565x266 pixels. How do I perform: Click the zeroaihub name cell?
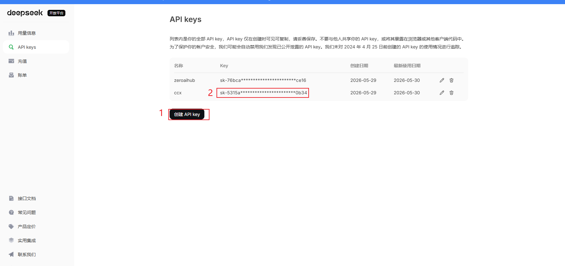pyautogui.click(x=185, y=80)
